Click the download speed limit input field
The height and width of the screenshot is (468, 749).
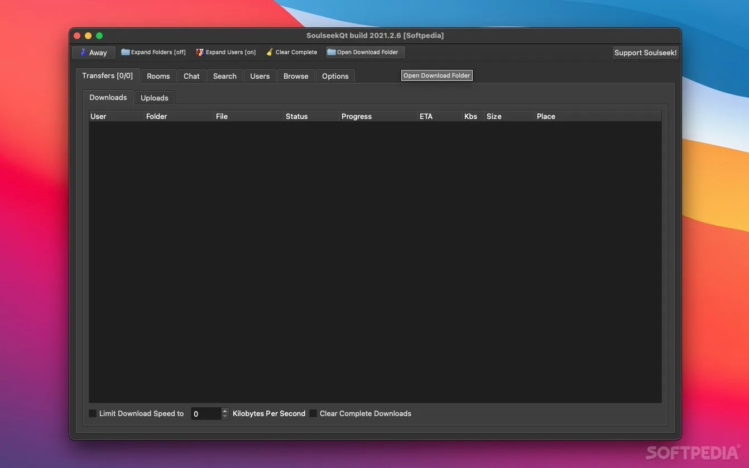tap(206, 414)
